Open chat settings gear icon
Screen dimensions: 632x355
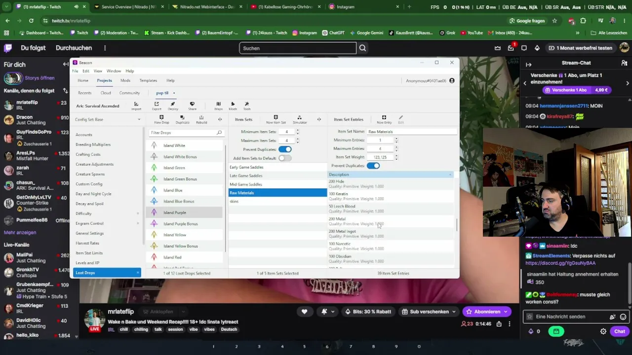pyautogui.click(x=603, y=331)
